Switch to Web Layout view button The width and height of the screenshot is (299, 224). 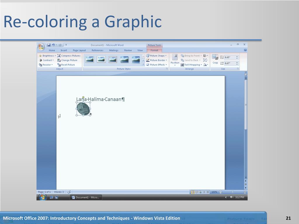[x=200, y=192]
